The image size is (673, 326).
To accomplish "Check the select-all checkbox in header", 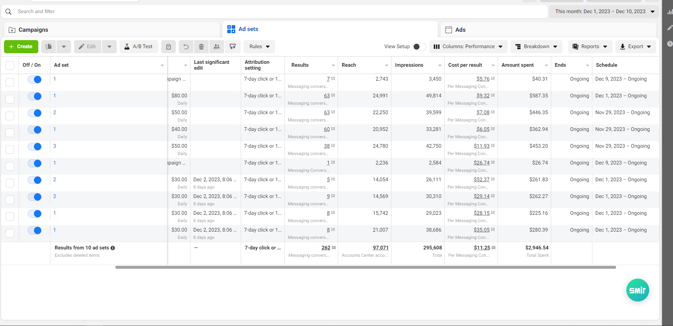I will point(10,65).
